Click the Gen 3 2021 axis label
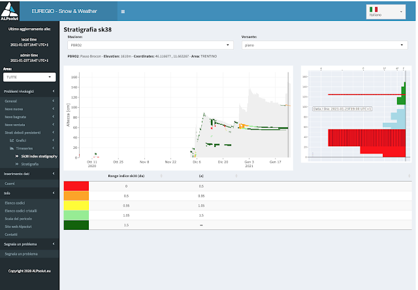Screen dimensions: 418x290 (249, 164)
